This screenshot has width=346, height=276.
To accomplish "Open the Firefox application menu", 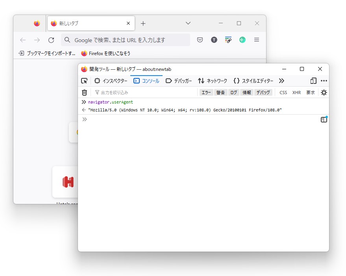I will pos(257,39).
